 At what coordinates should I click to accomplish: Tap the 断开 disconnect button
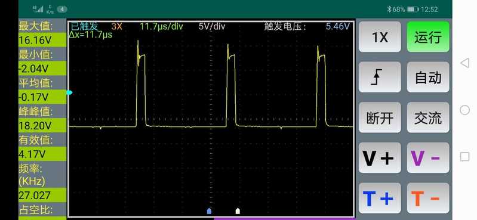pos(380,117)
